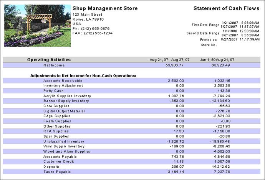Image resolution: width=265 pixels, height=180 pixels.
Task: Click Banner Supply Inventory row label
Action: click(x=66, y=101)
